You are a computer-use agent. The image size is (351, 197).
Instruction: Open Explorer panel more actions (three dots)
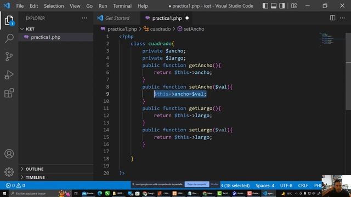coord(84,18)
